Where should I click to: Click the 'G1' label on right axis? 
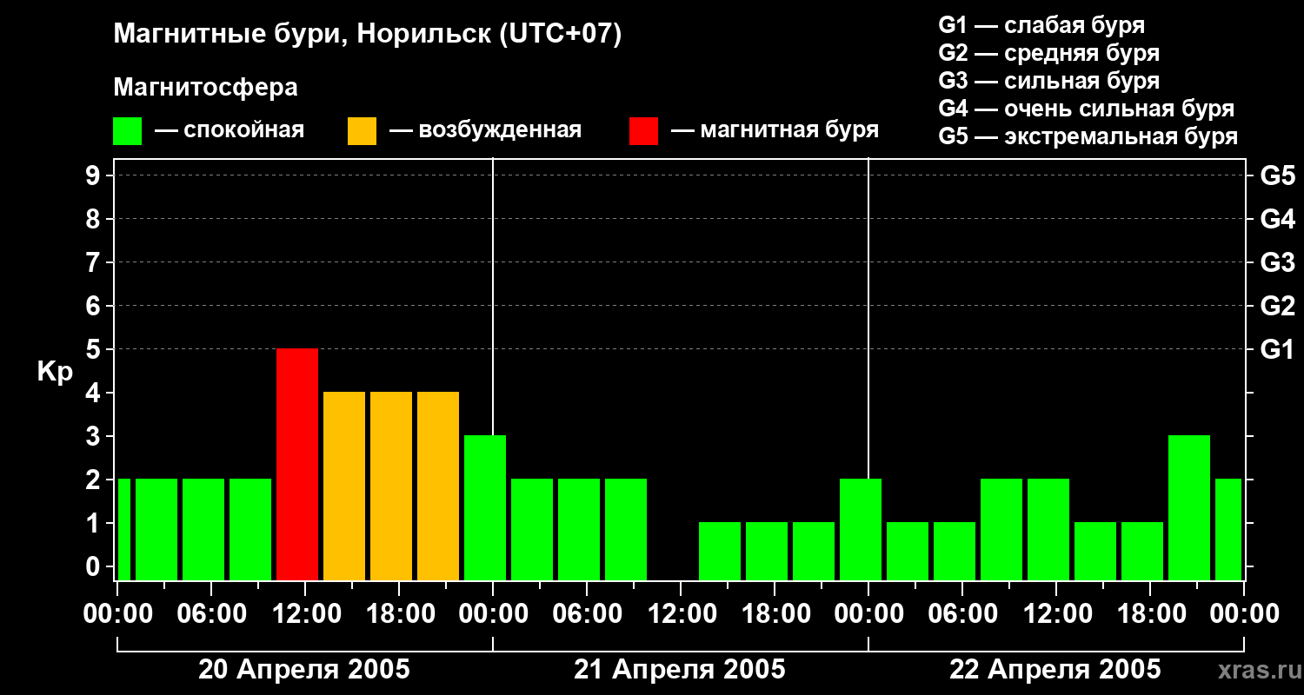click(1277, 349)
